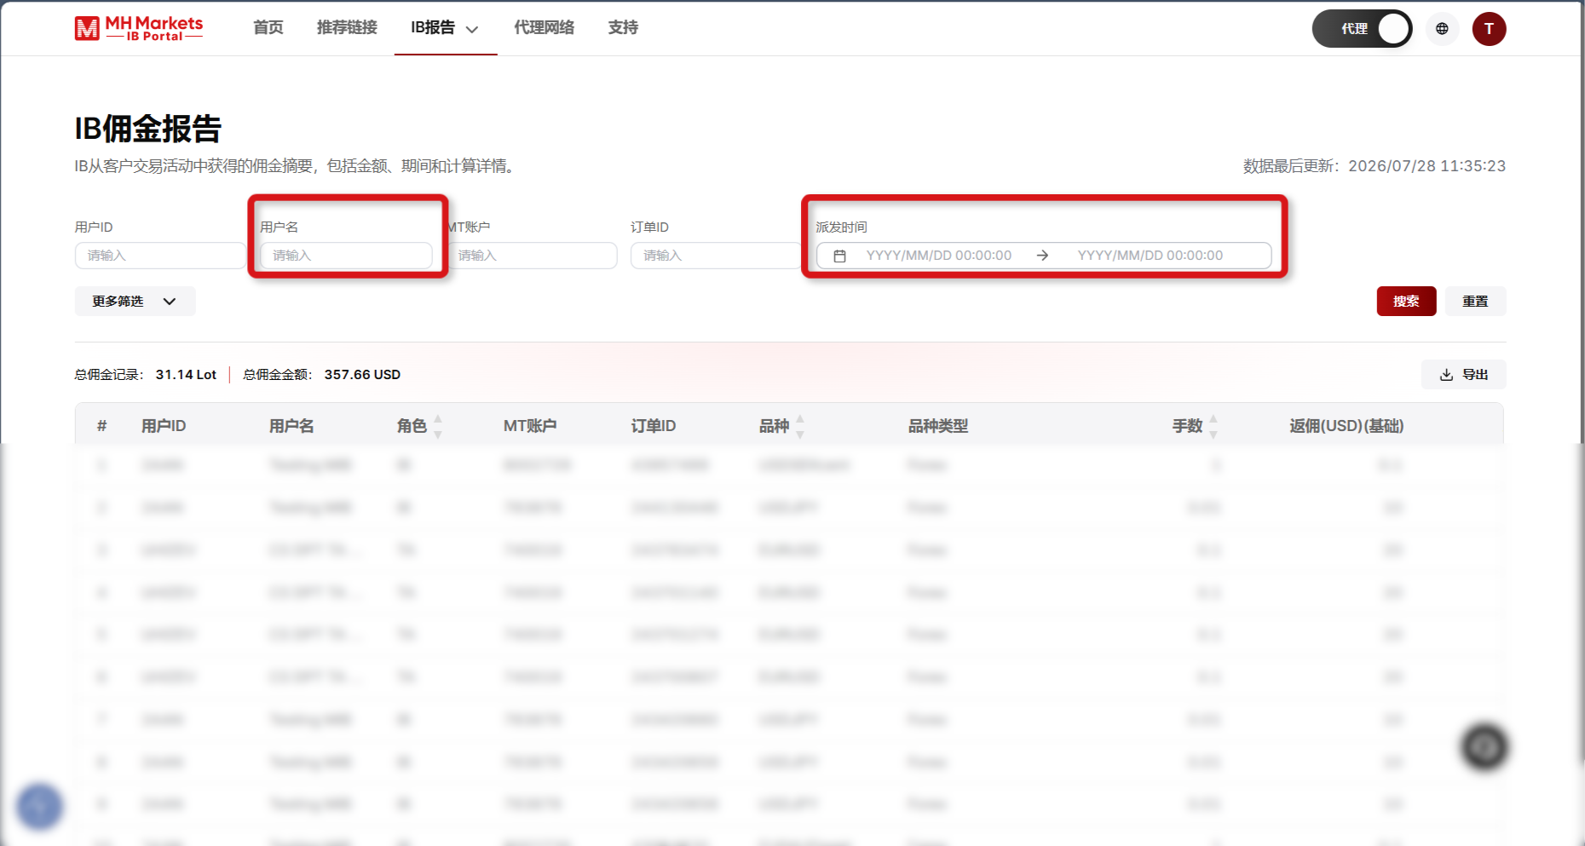1585x846 pixels.
Task: Click the 返佣(USD)(基础) column header
Action: click(x=1346, y=426)
